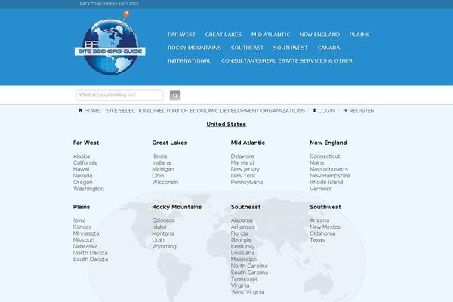Click the HOME breadcrumb link

pyautogui.click(x=92, y=111)
